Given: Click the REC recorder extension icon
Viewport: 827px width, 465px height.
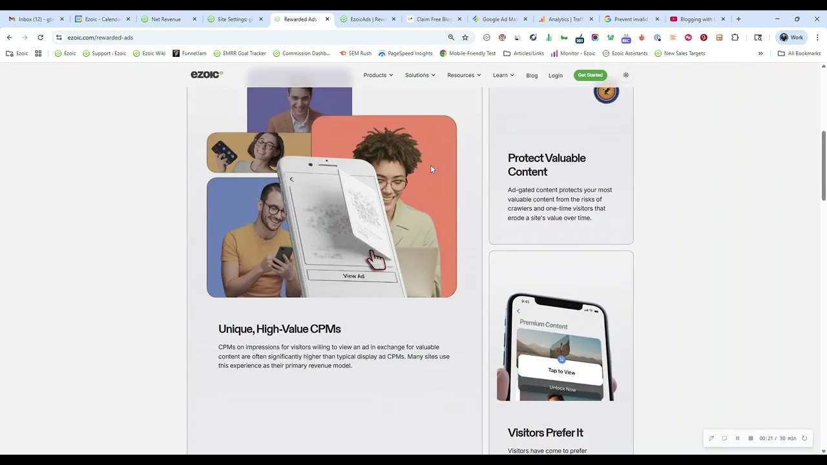Looking at the screenshot, I should pyautogui.click(x=626, y=38).
